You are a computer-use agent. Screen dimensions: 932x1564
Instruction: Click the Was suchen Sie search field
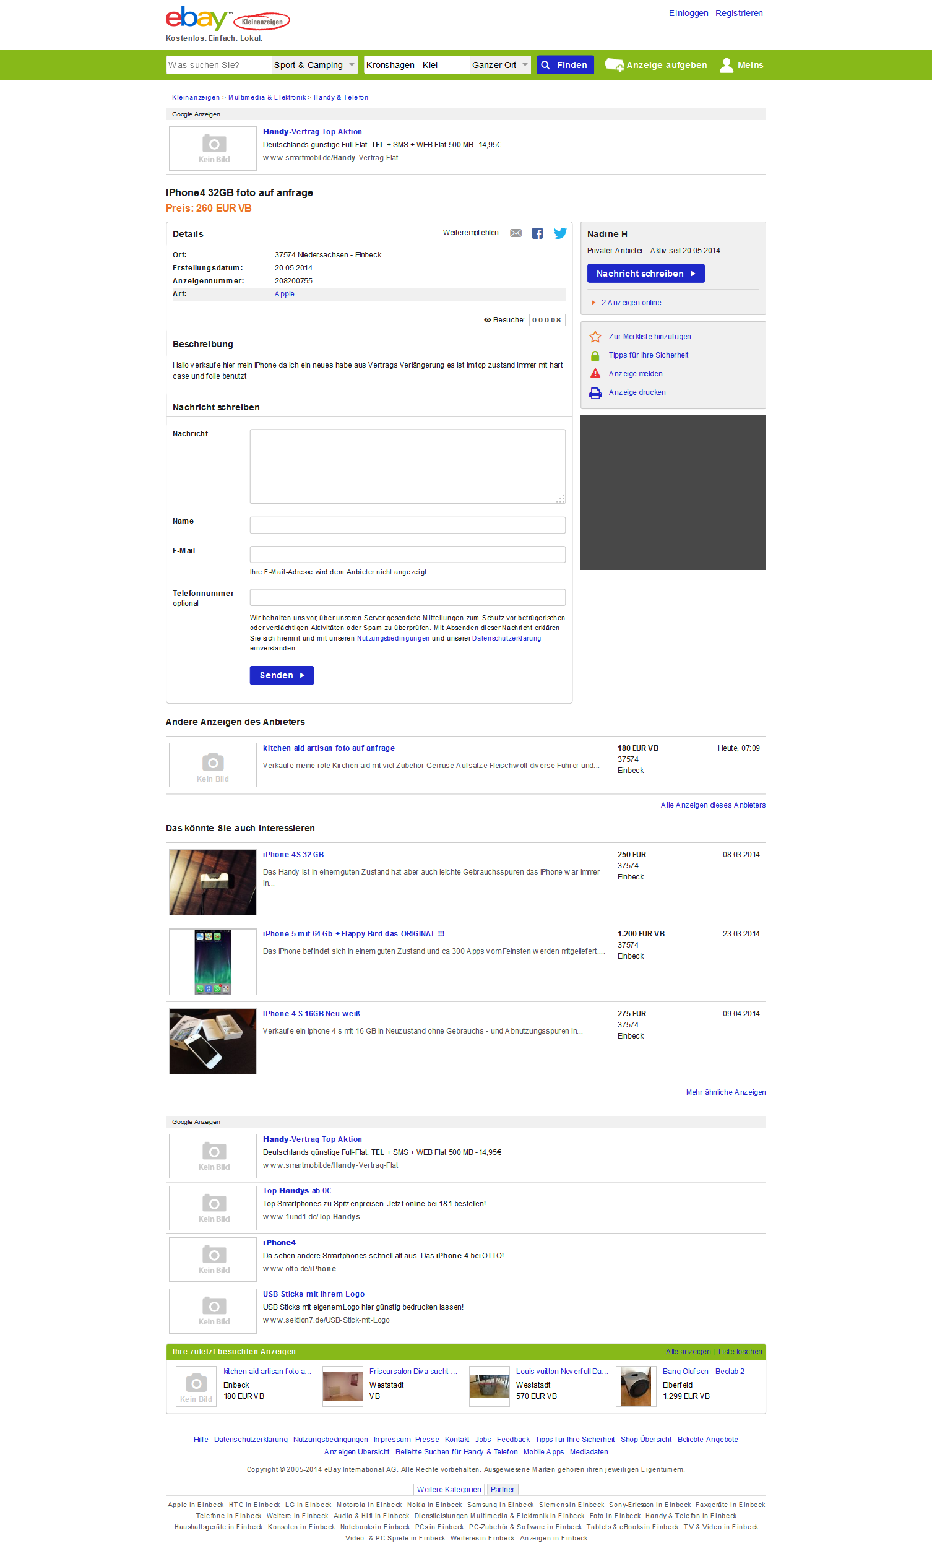point(218,65)
